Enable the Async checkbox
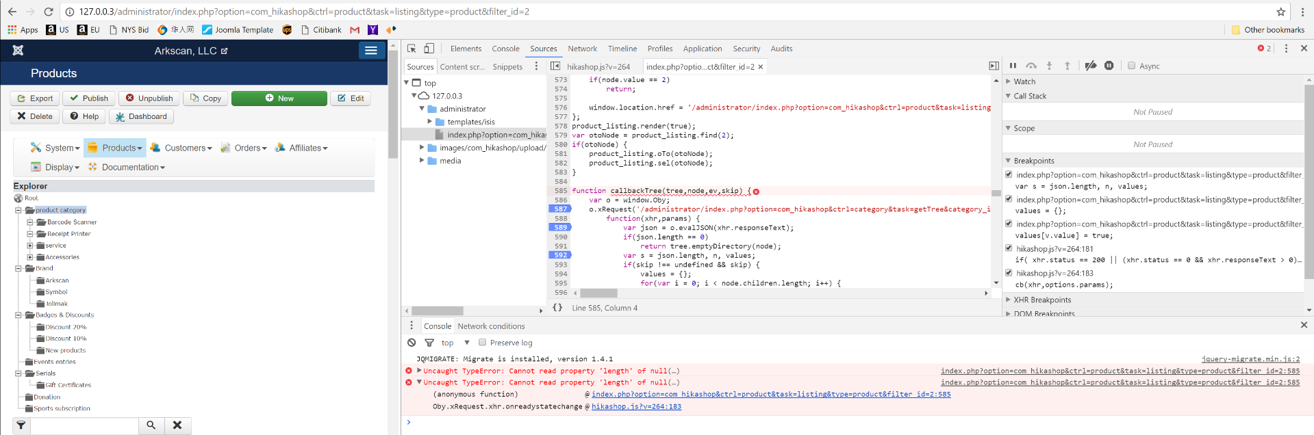 (1132, 66)
